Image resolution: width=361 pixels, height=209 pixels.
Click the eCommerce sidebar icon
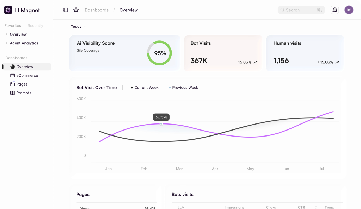pos(12,75)
